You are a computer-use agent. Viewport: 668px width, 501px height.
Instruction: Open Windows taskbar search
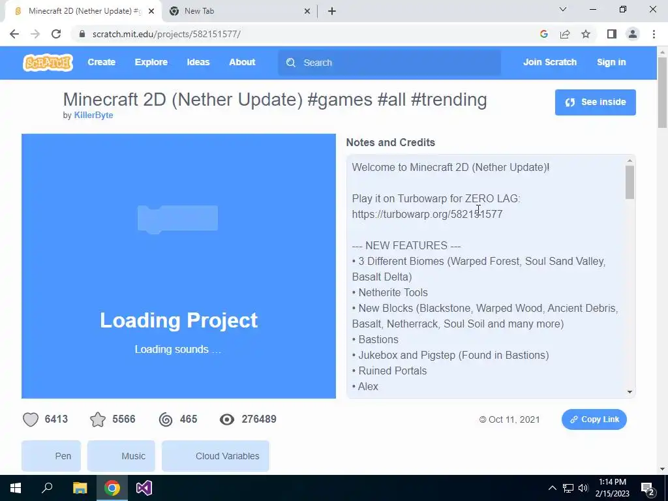point(47,488)
